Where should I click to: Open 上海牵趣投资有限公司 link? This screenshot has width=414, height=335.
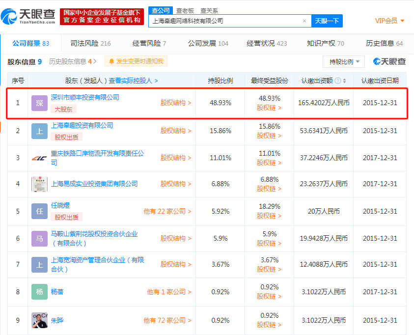[82, 125]
